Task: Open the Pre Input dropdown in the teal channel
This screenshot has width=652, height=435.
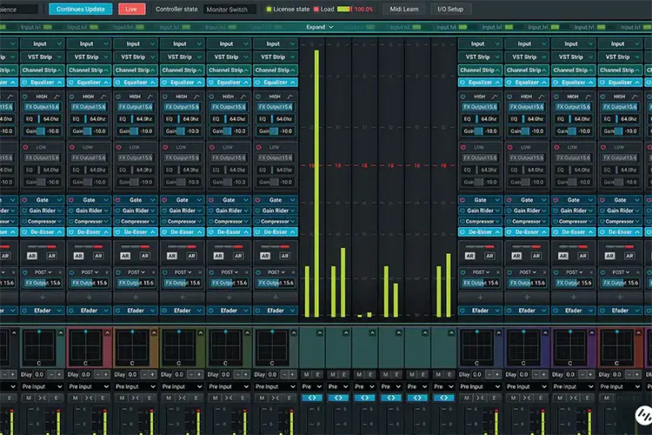Action: (x=42, y=386)
